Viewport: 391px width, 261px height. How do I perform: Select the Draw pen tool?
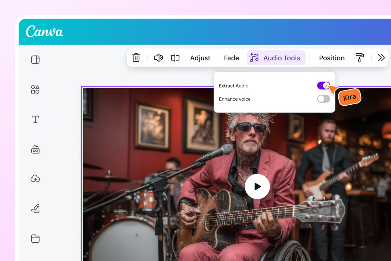35,208
